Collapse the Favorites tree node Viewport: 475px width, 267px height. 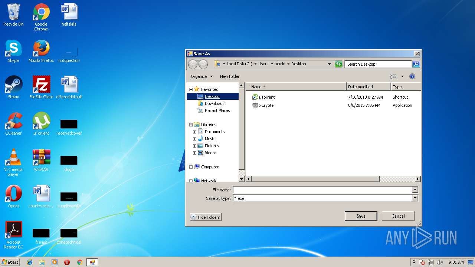point(191,89)
